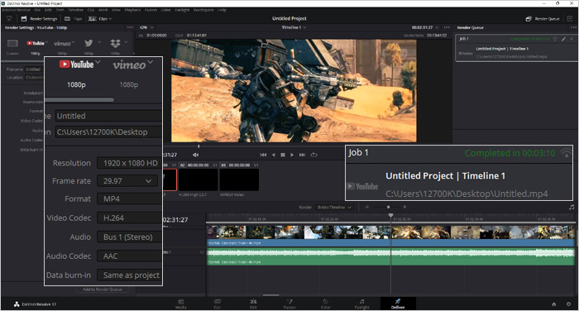Select the Dropbox render preset
579x311 pixels.
tap(115, 43)
